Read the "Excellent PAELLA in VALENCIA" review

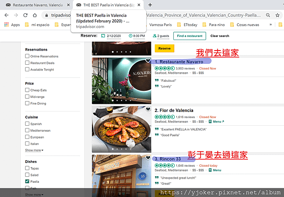click(x=184, y=129)
